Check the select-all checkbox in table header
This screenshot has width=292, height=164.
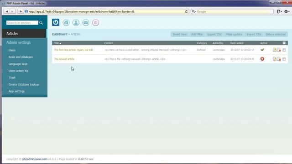(284, 43)
